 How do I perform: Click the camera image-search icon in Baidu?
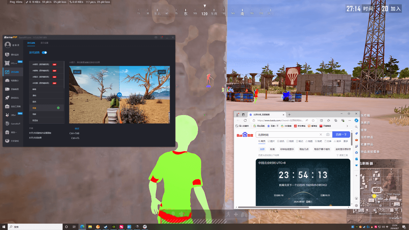click(328, 135)
